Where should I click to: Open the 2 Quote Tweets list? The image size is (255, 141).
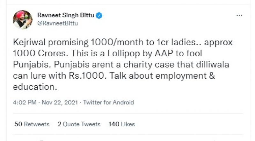coord(79,124)
